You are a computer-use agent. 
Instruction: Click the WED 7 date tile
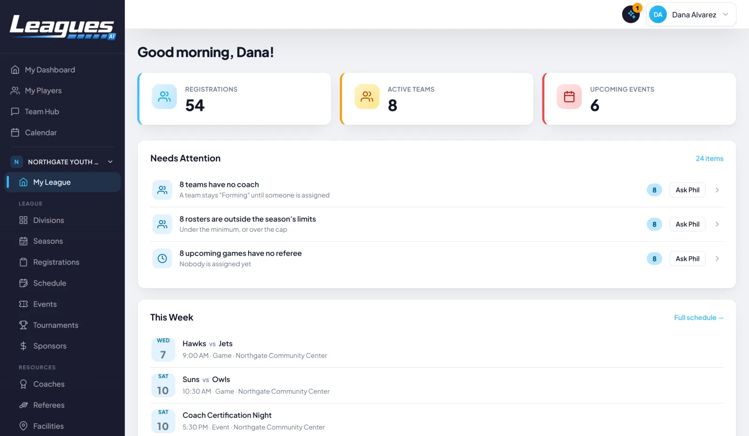(x=163, y=349)
